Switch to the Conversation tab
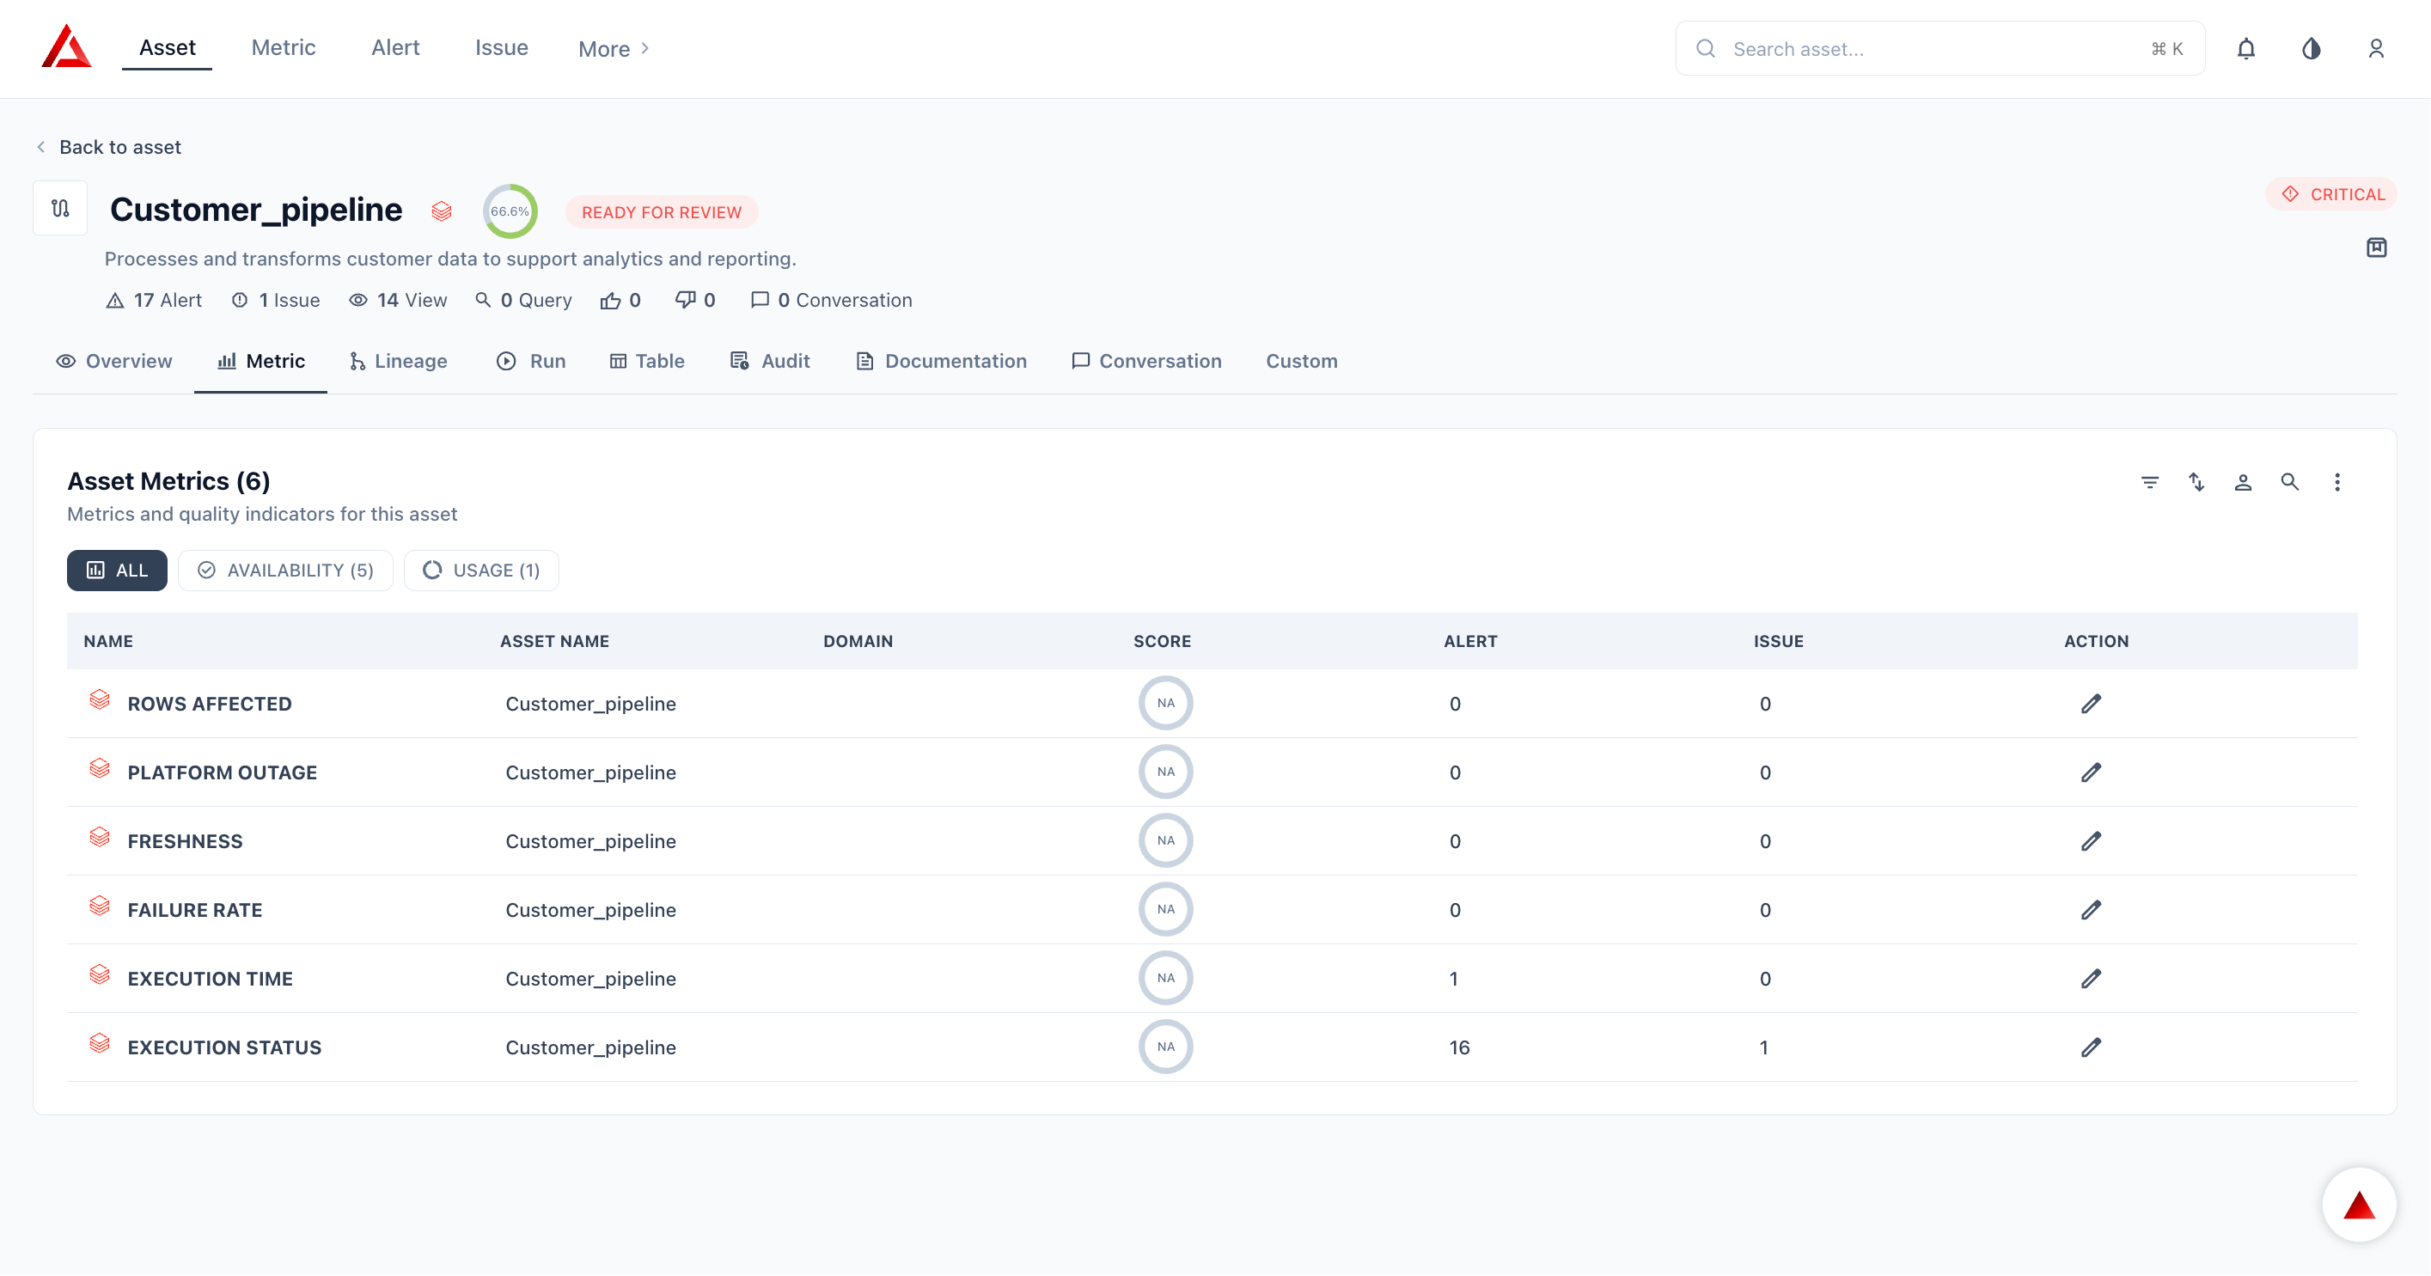 tap(1146, 362)
